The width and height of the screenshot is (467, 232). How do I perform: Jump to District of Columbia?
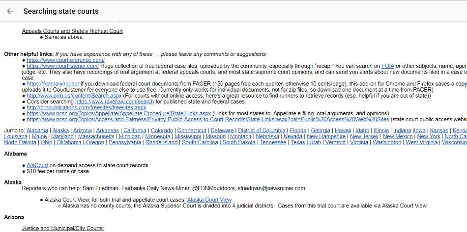[262, 130]
